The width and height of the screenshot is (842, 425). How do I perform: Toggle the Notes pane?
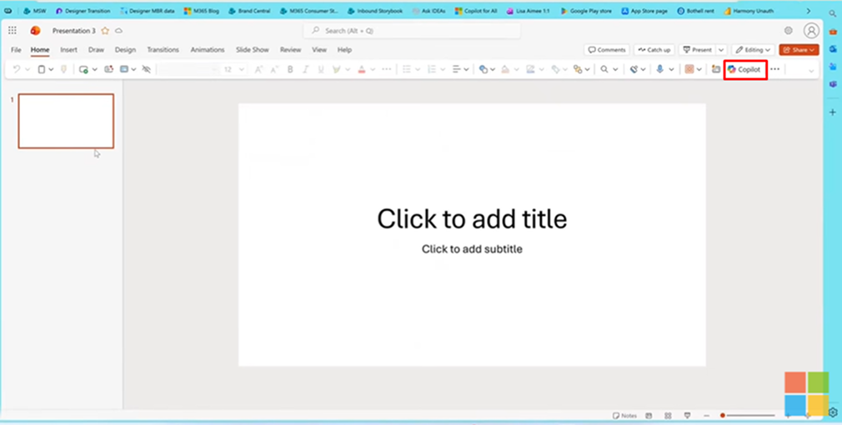[624, 415]
